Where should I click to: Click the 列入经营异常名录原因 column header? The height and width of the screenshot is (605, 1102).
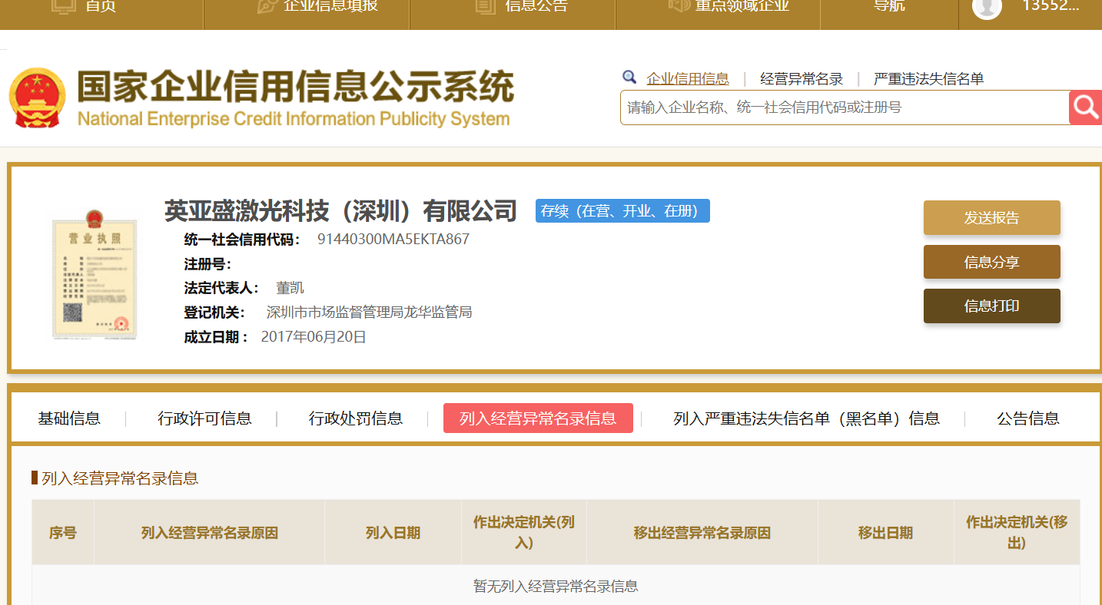pyautogui.click(x=209, y=533)
